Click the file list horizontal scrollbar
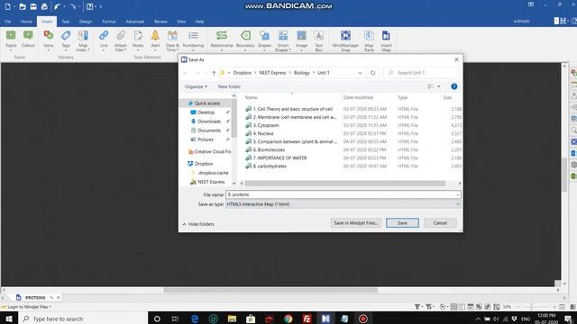This screenshot has width=577, height=324. click(x=344, y=184)
